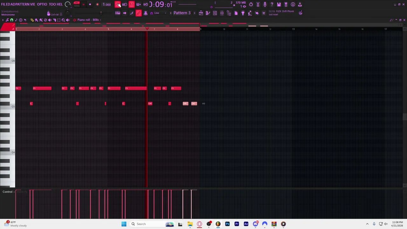
Task: Add a new pattern with plus button
Action: tap(194, 13)
